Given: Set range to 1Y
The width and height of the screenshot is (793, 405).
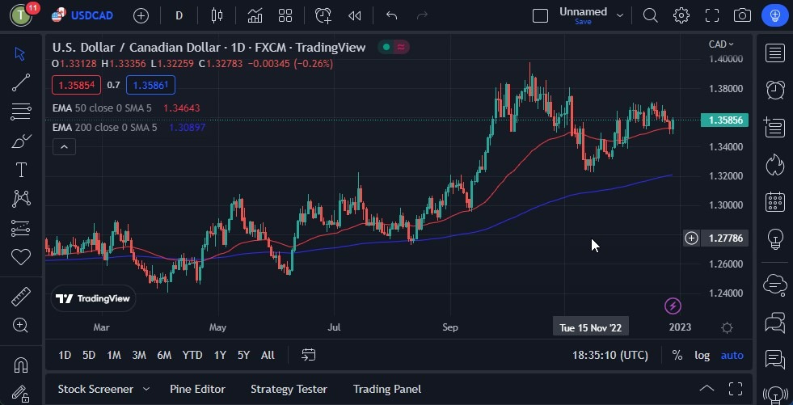Looking at the screenshot, I should [x=220, y=356].
